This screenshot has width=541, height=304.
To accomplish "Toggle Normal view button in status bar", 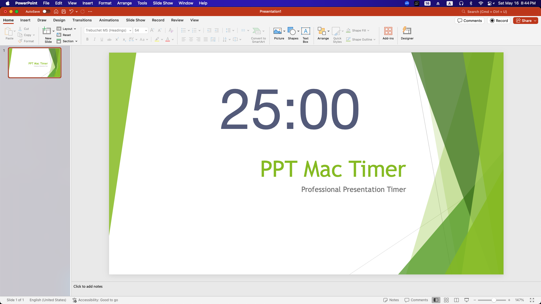I will coord(436,300).
